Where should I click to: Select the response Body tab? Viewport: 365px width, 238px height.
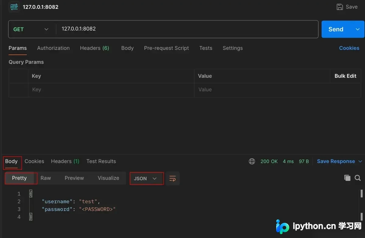[x=11, y=161]
